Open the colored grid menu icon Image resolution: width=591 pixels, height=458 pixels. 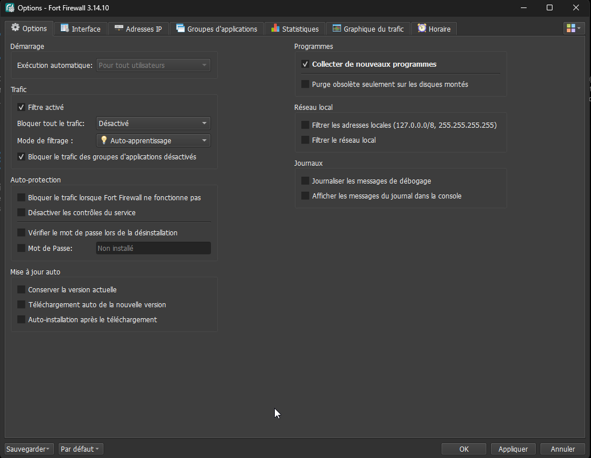point(573,28)
